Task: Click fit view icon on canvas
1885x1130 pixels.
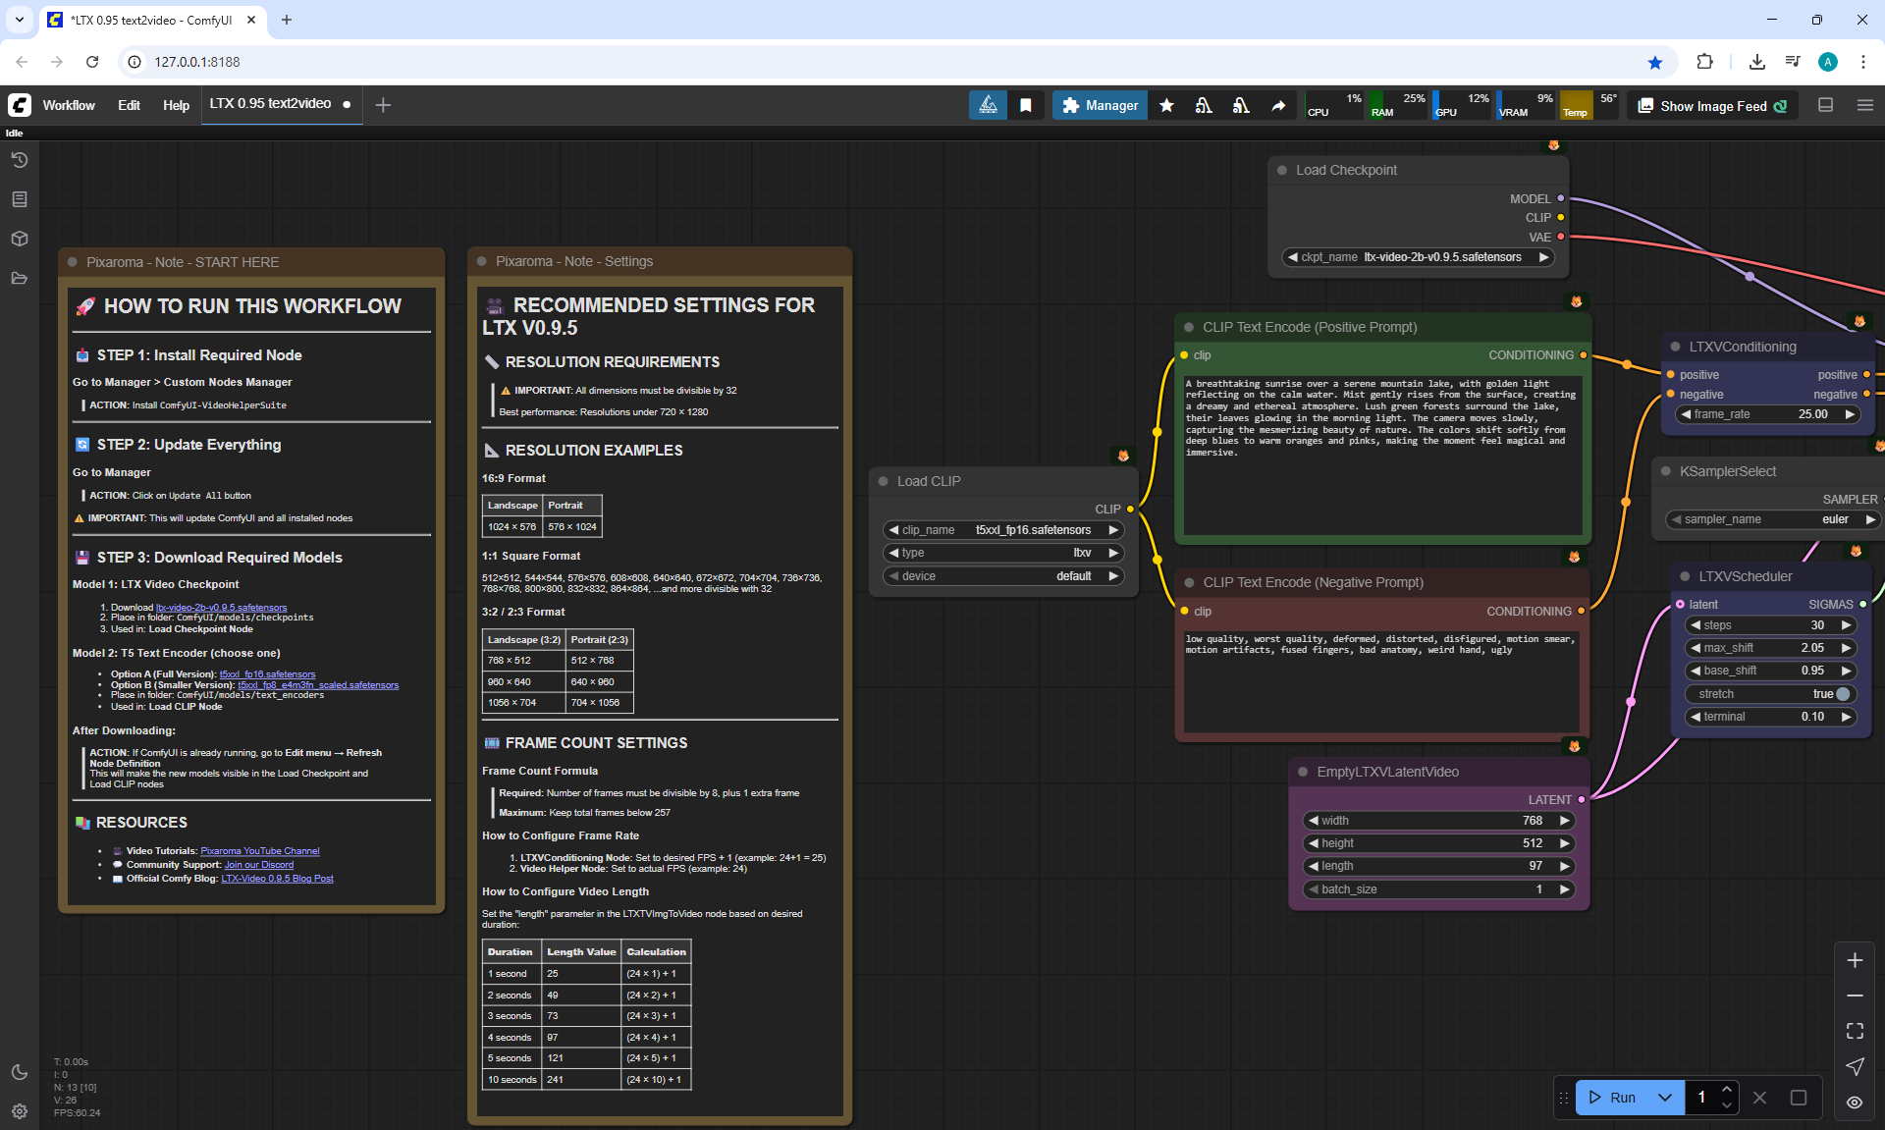Action: (x=1855, y=1031)
